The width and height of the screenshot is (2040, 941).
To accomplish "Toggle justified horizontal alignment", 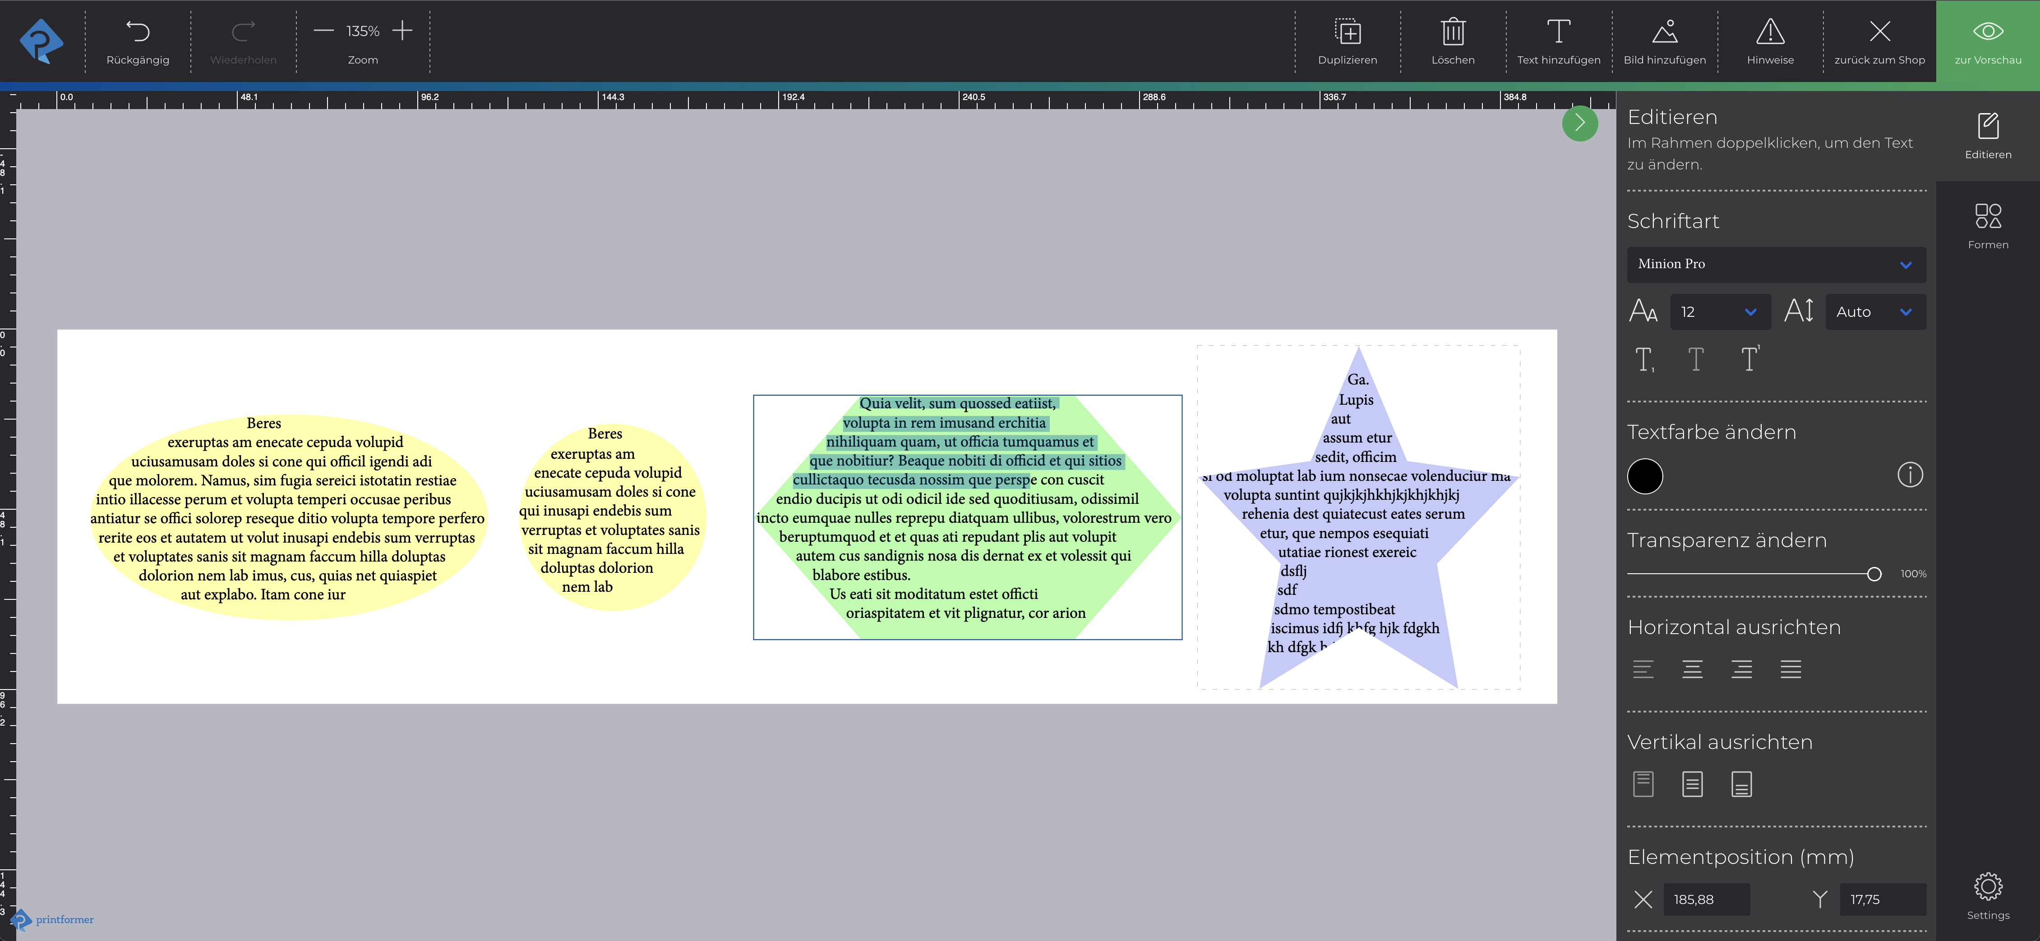I will 1791,670.
